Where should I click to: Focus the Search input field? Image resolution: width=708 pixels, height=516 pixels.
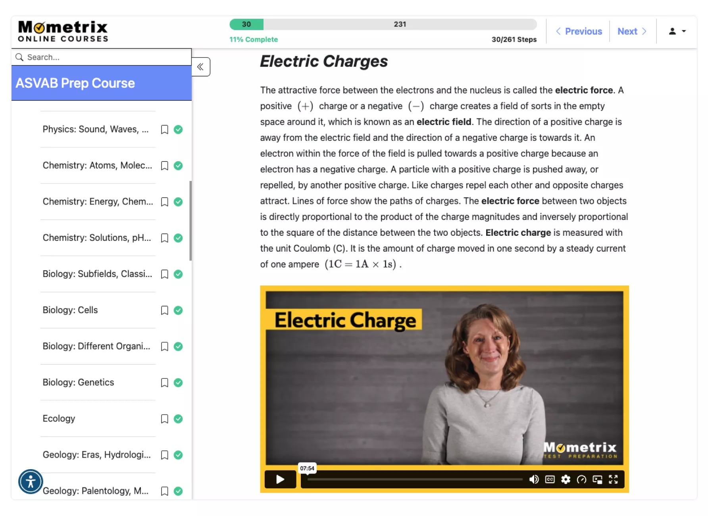(x=102, y=57)
